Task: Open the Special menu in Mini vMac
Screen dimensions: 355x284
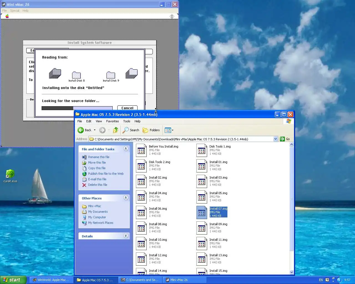Action: [15, 11]
